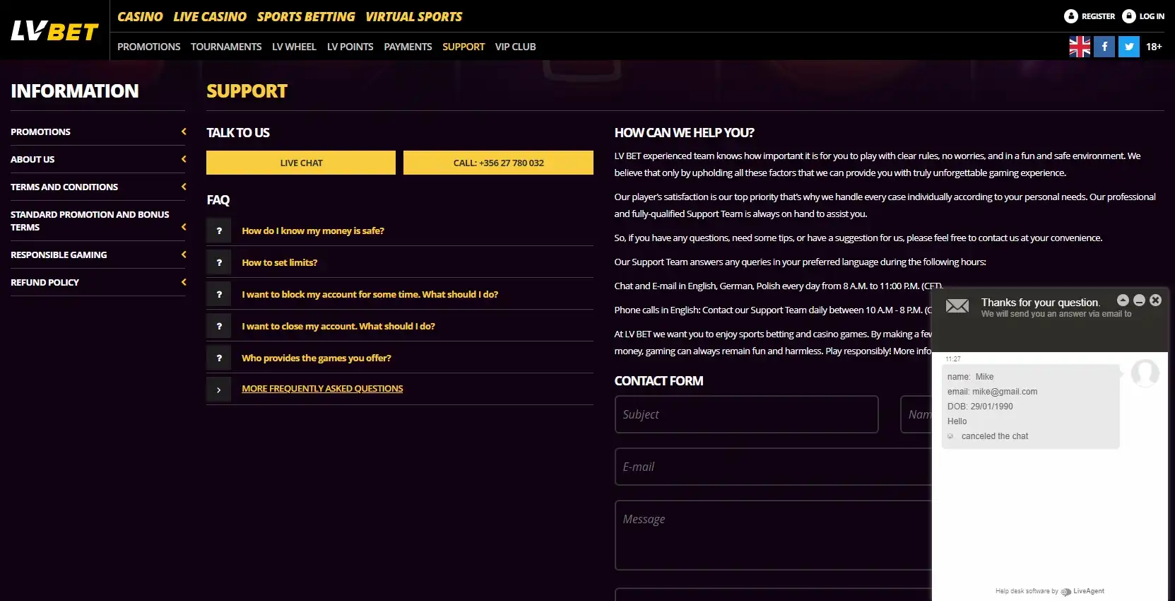Screen dimensions: 1175x601
Task: Click the Log In text link
Action: (x=1152, y=16)
